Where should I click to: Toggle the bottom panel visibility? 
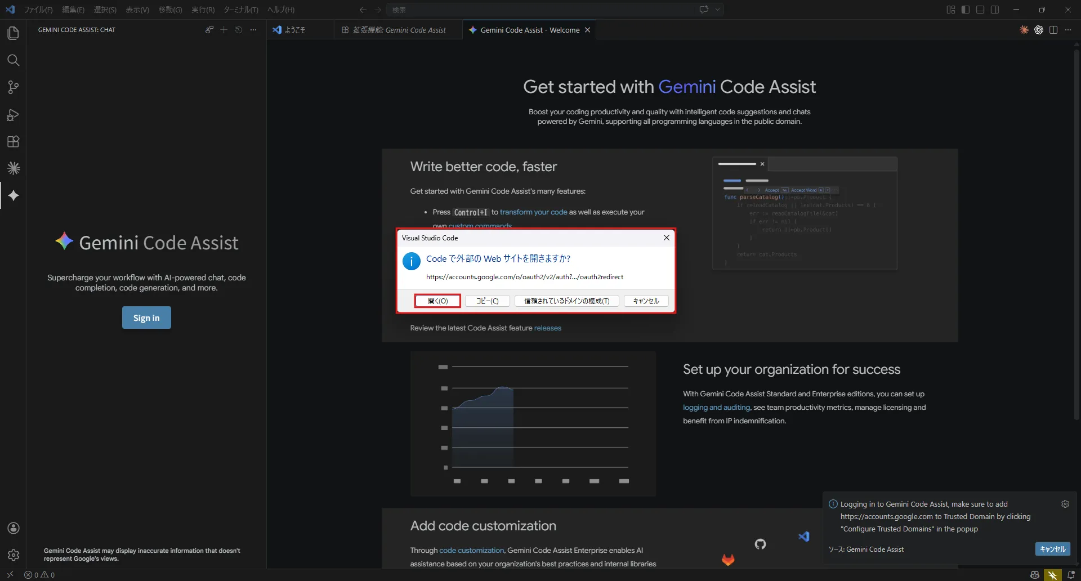(x=980, y=10)
